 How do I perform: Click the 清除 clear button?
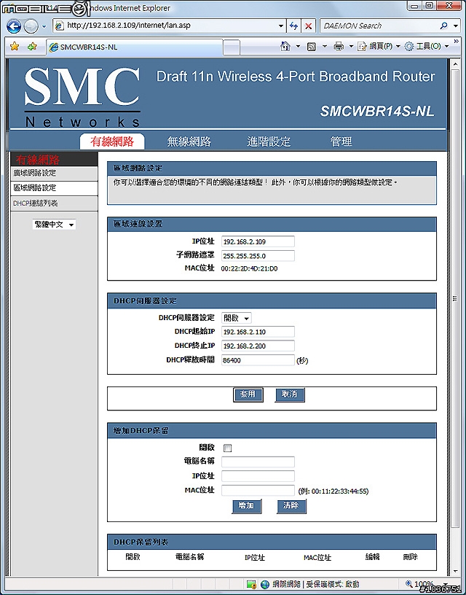pyautogui.click(x=291, y=506)
